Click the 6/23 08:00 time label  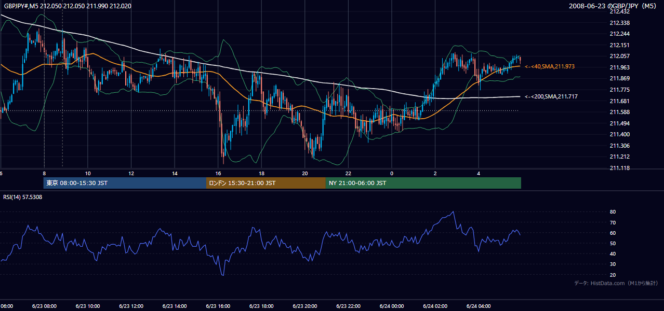(44, 306)
